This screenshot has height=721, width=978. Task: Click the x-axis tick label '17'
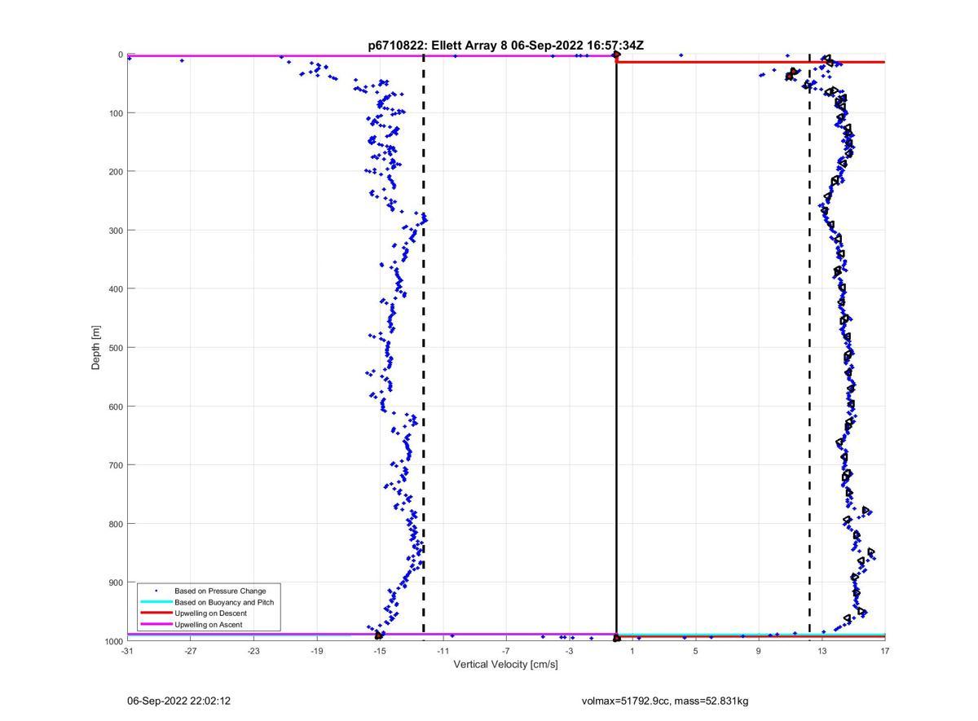tap(885, 651)
